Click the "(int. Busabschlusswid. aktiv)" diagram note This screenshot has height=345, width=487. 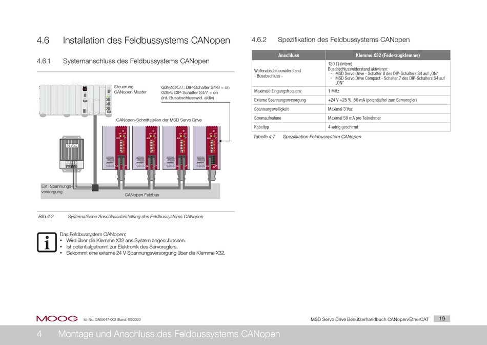pos(188,98)
